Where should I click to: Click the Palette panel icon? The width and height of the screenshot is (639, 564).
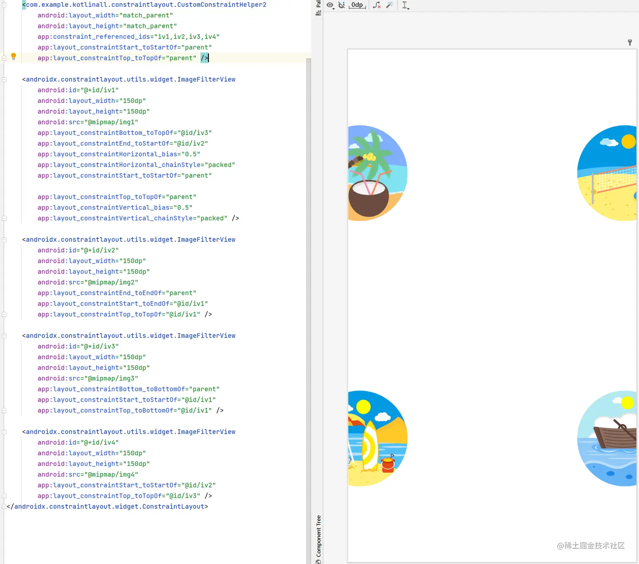(318, 13)
